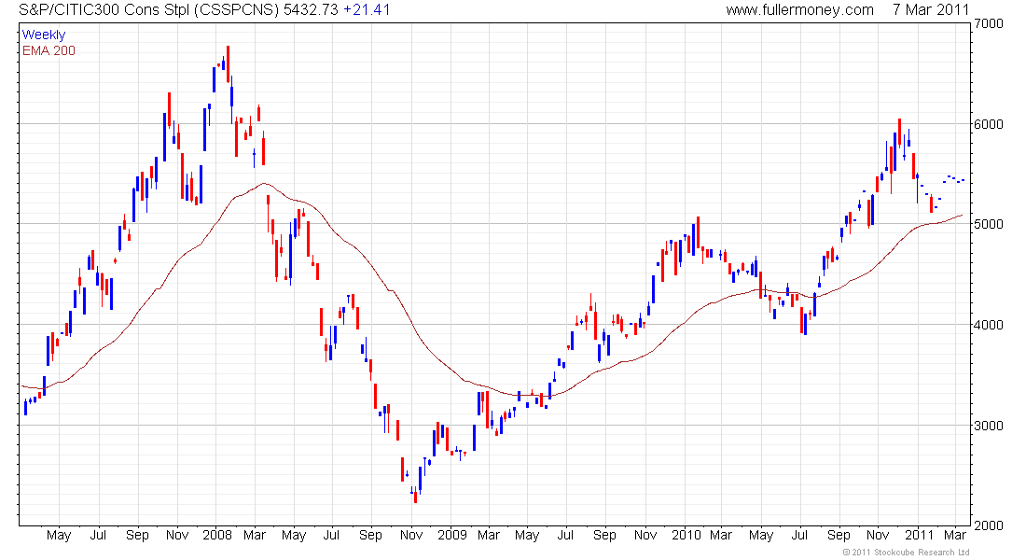1026x560 pixels.
Task: Click the 3000 price axis label
Action: pos(989,425)
